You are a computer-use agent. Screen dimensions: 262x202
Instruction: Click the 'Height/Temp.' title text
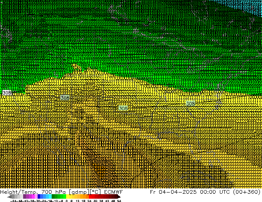pyautogui.click(x=18, y=192)
